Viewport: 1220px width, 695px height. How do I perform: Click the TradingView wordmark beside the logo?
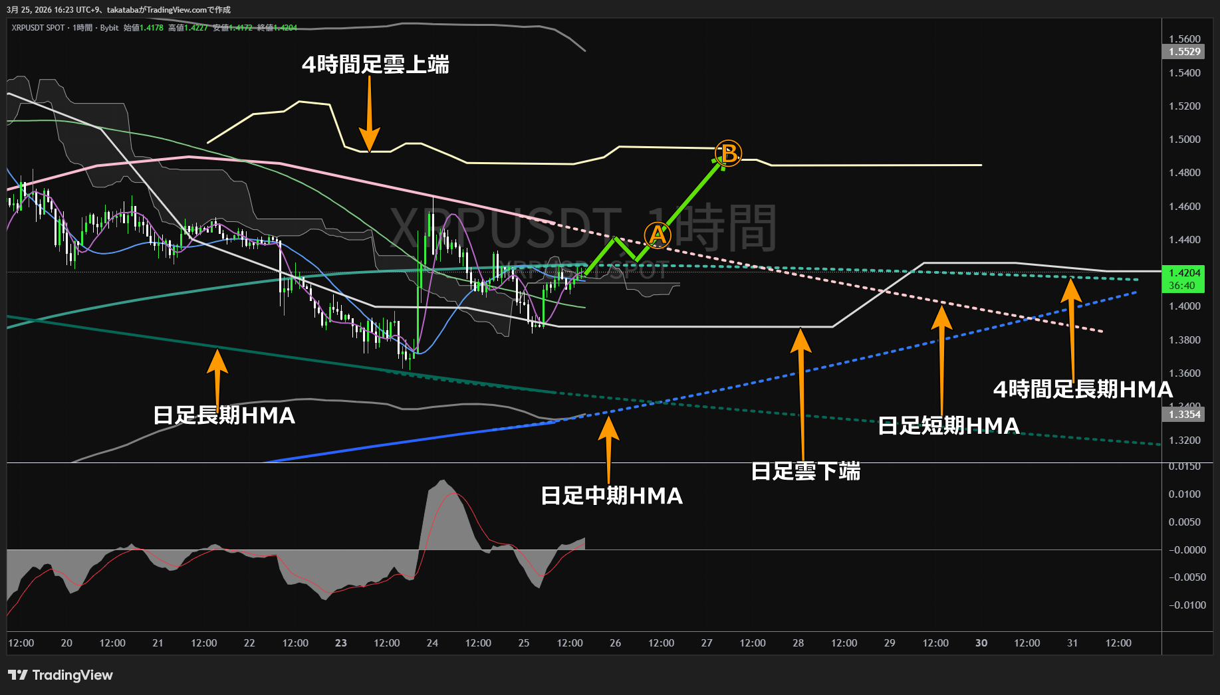[x=72, y=675]
